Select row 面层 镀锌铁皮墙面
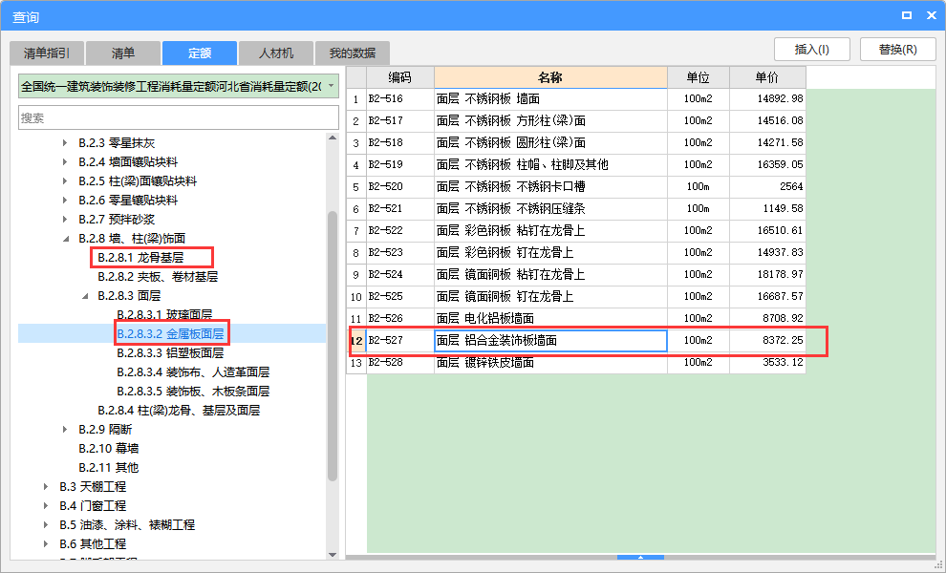 pos(576,363)
